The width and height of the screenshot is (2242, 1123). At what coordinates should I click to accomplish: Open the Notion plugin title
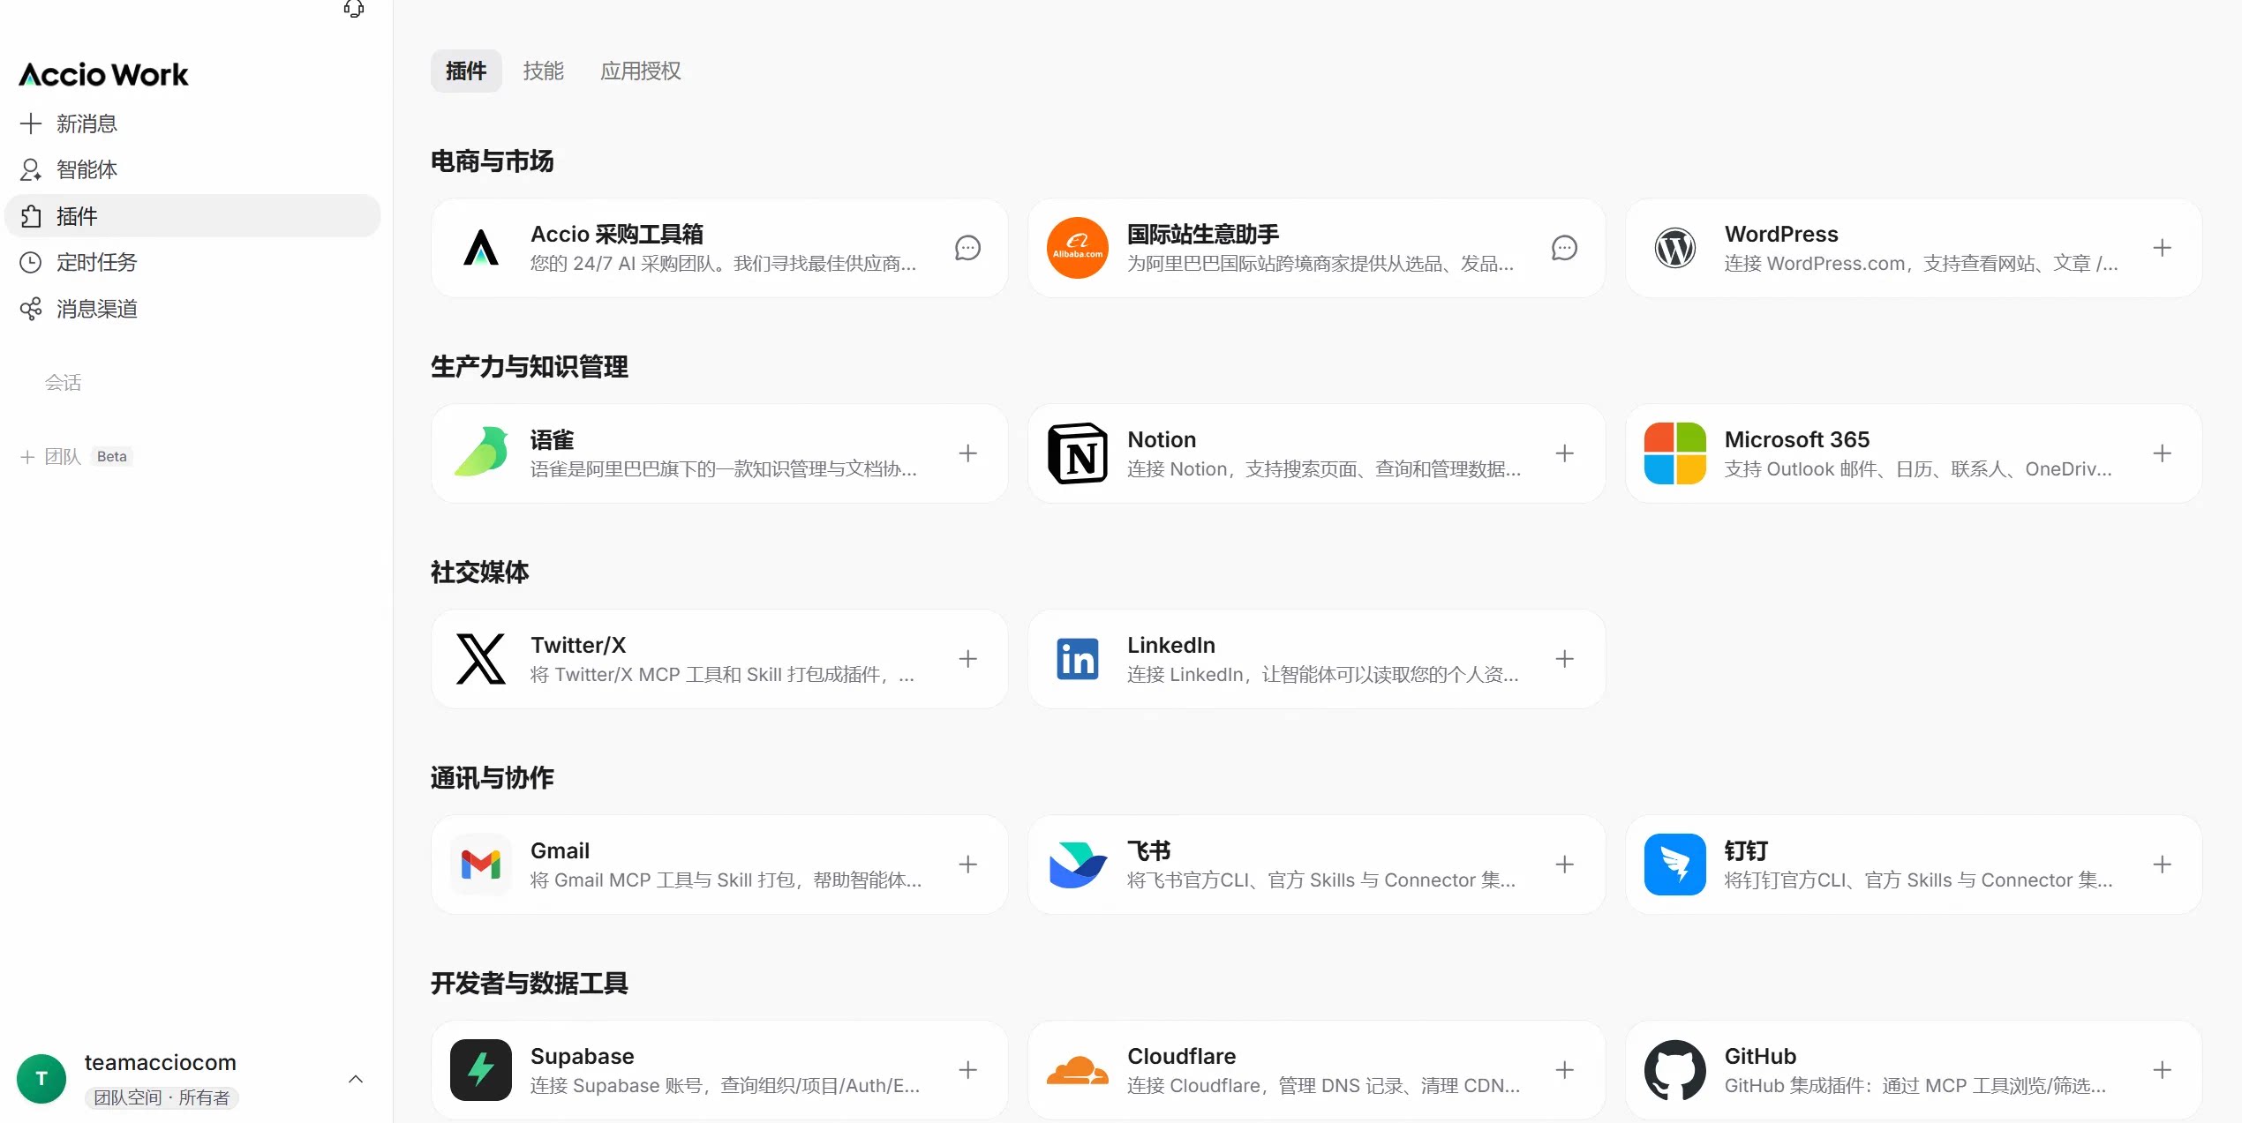(x=1162, y=439)
